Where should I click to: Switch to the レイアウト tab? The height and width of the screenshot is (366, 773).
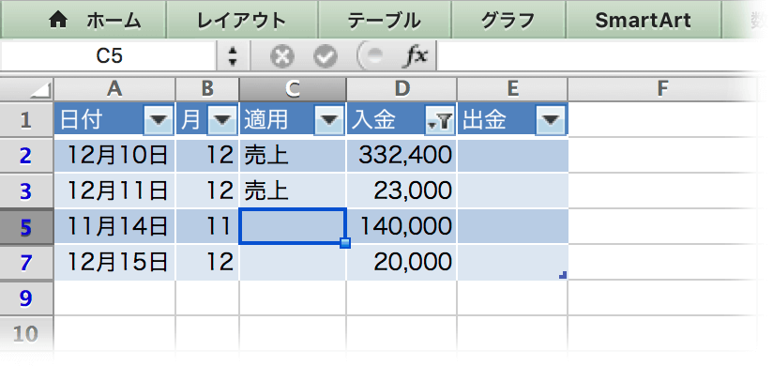[x=242, y=21]
